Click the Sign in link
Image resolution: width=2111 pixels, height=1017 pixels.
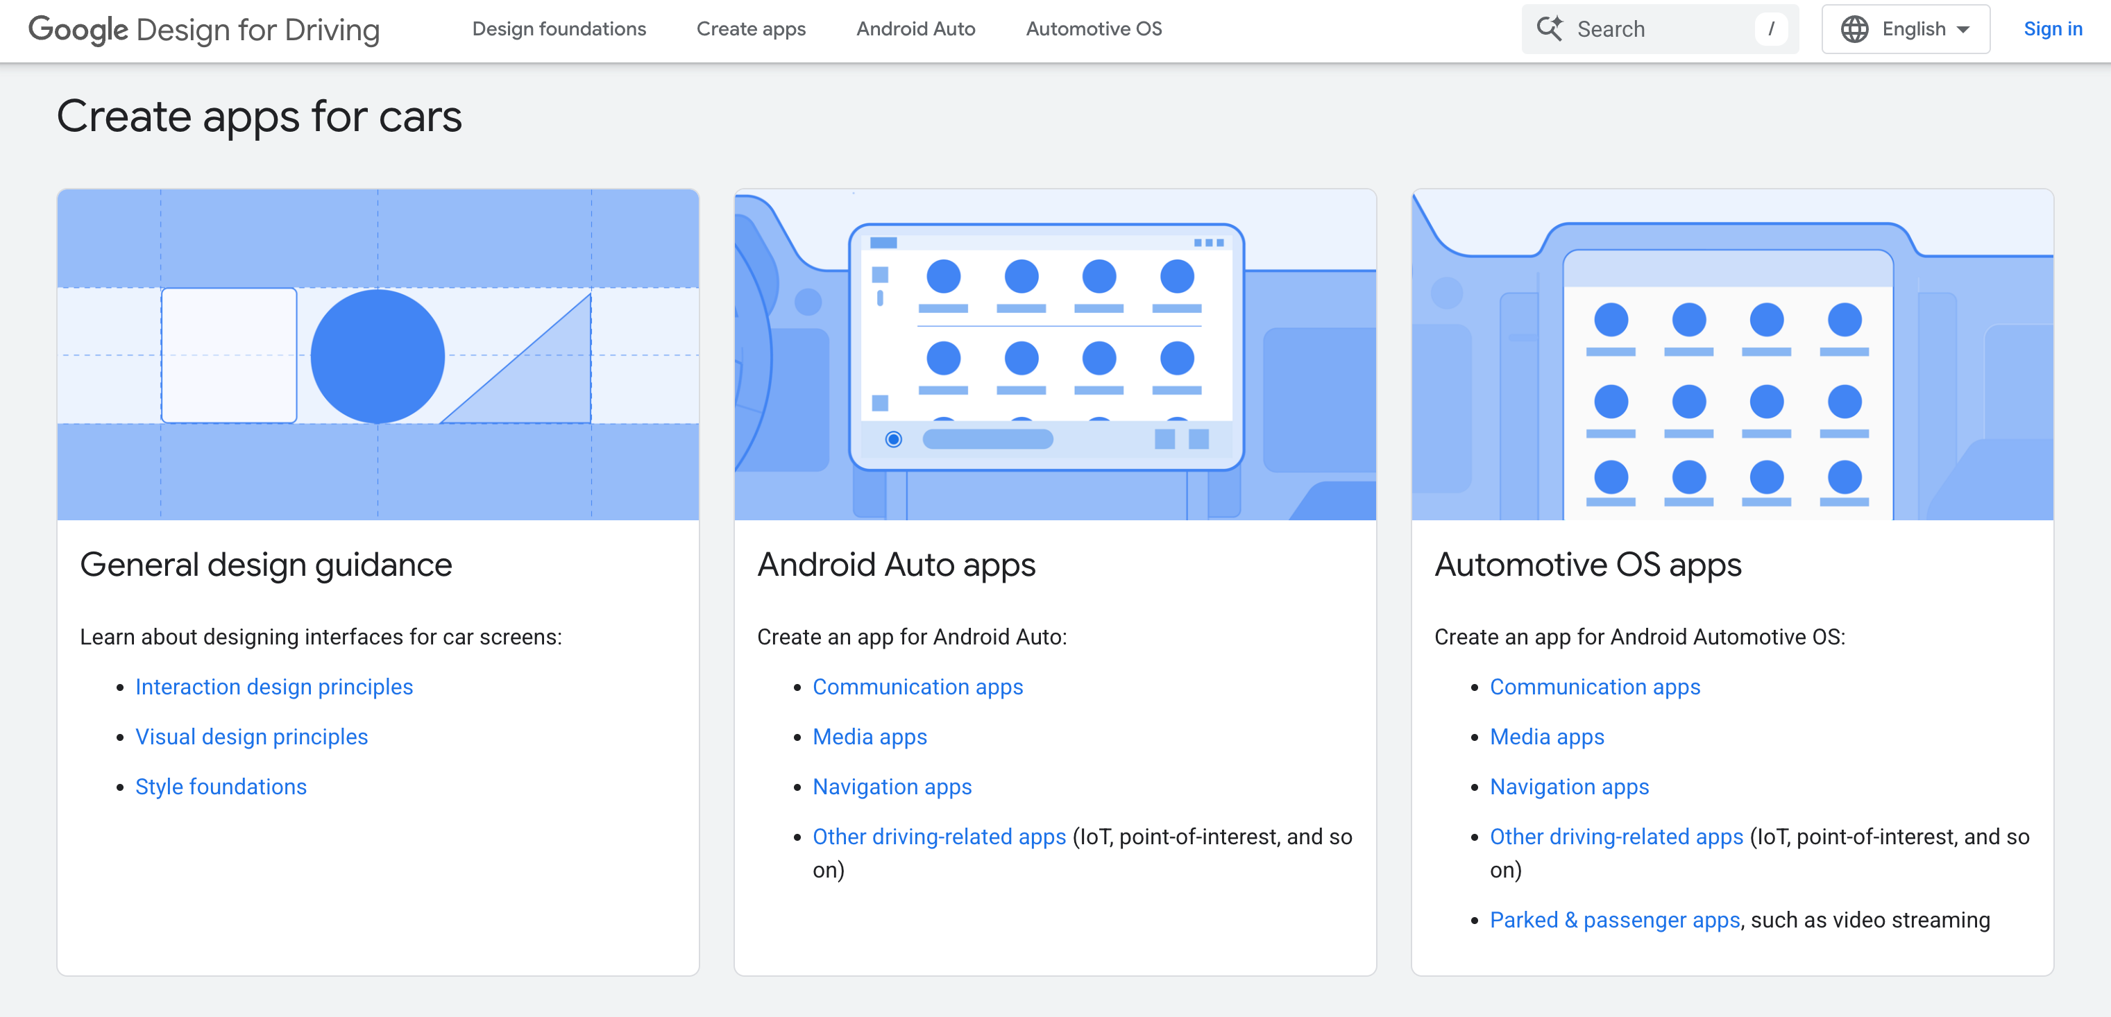click(x=2052, y=28)
